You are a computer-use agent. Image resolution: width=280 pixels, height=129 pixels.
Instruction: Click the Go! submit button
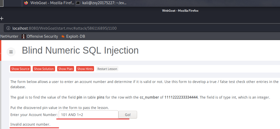pos(128,115)
